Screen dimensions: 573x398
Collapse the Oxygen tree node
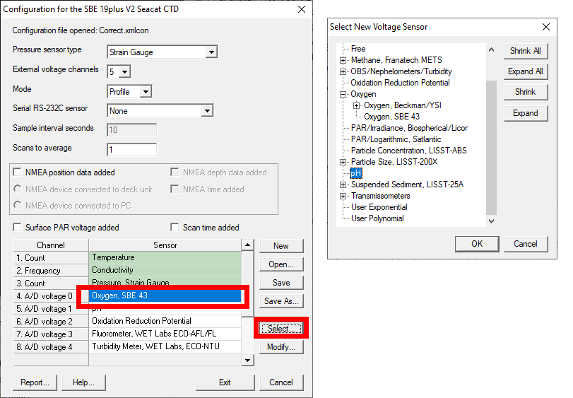tap(343, 94)
